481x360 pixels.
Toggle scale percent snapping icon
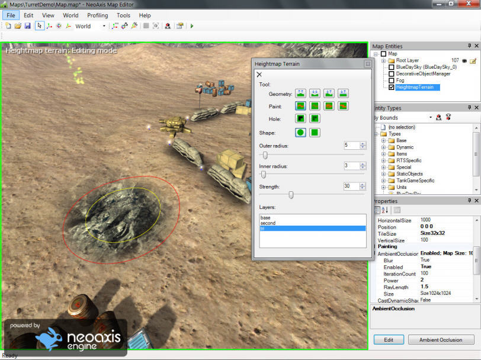point(134,26)
